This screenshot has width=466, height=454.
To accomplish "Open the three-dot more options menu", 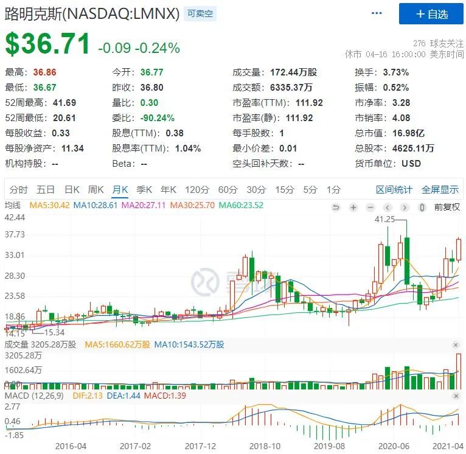I will (377, 13).
